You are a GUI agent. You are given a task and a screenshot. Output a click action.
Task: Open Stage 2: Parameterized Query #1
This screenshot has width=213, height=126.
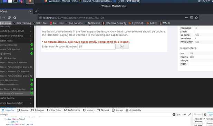click(16, 67)
